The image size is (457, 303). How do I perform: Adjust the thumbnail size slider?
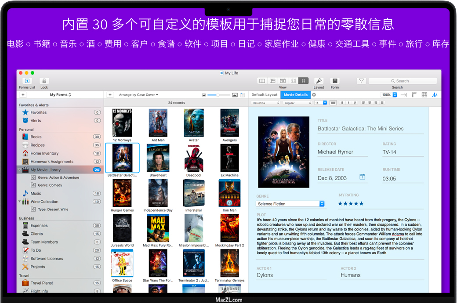coord(218,95)
